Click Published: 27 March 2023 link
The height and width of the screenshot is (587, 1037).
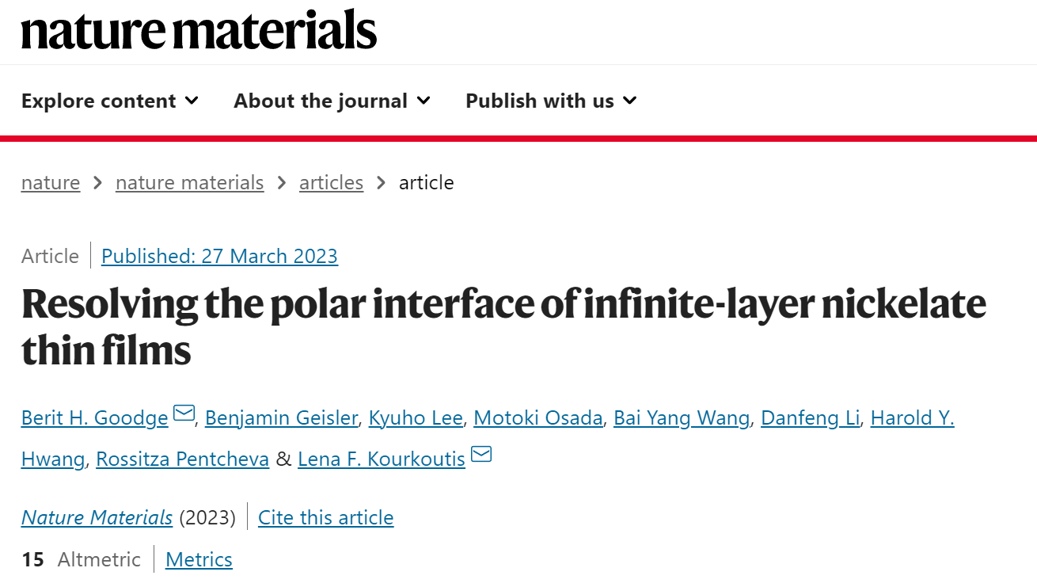pos(220,256)
